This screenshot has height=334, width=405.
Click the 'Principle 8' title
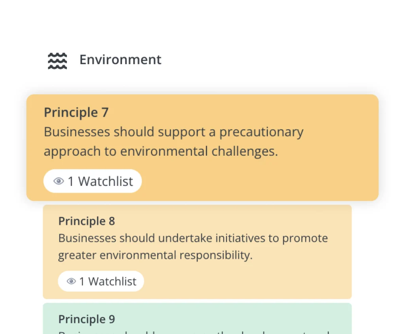coord(87,221)
